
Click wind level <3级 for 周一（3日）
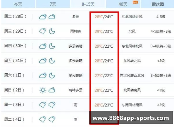(161, 105)
